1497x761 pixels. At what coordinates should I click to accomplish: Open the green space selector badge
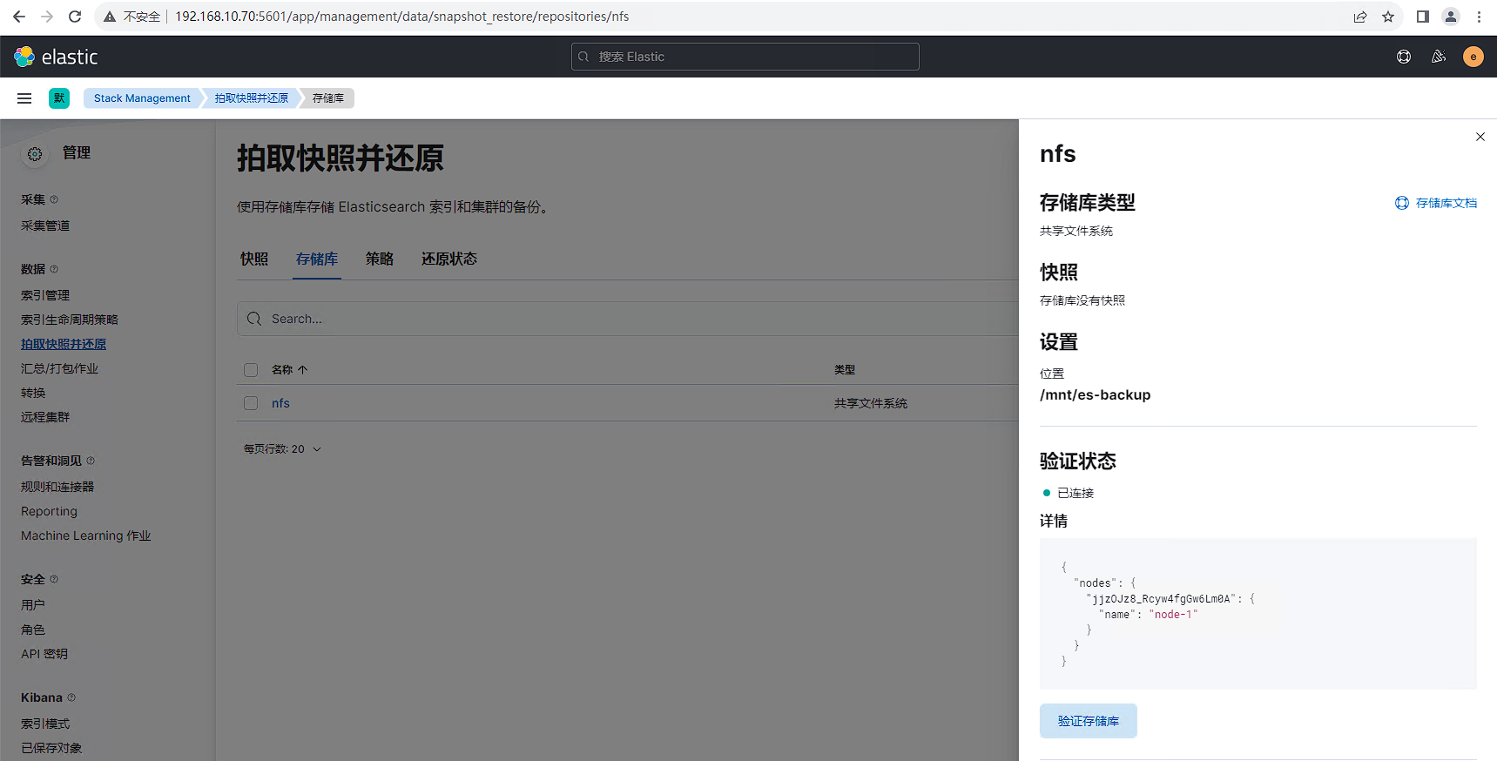tap(59, 98)
